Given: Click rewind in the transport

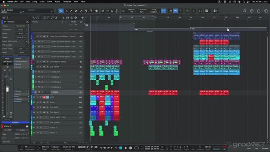Looking at the screenshot, I should pos(105,148).
